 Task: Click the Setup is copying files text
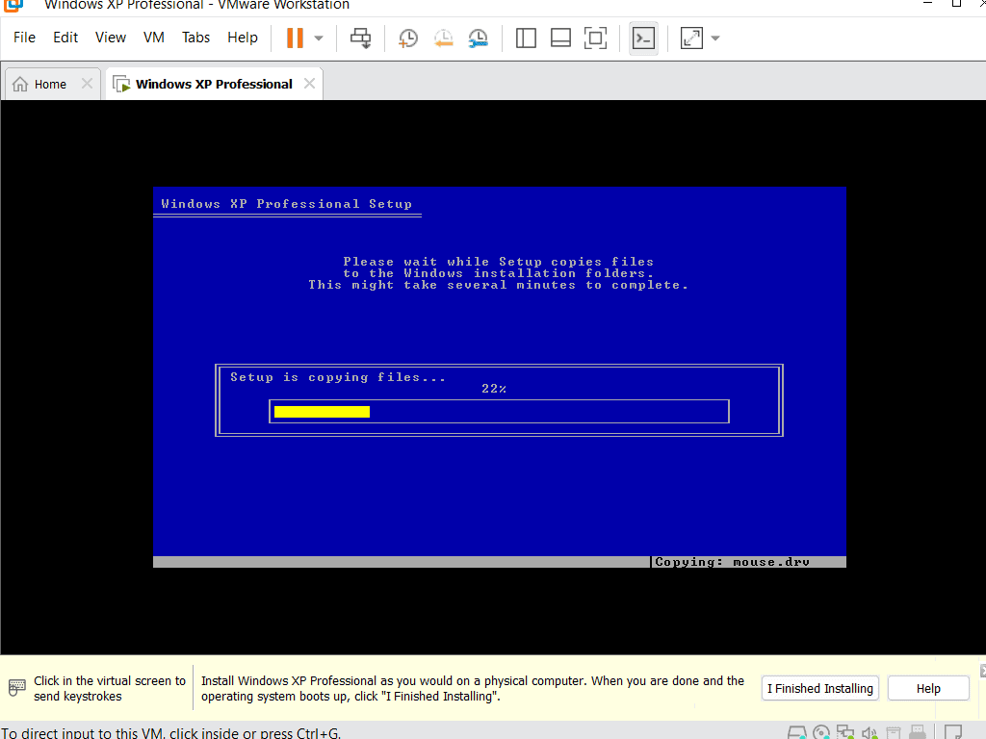tap(338, 377)
